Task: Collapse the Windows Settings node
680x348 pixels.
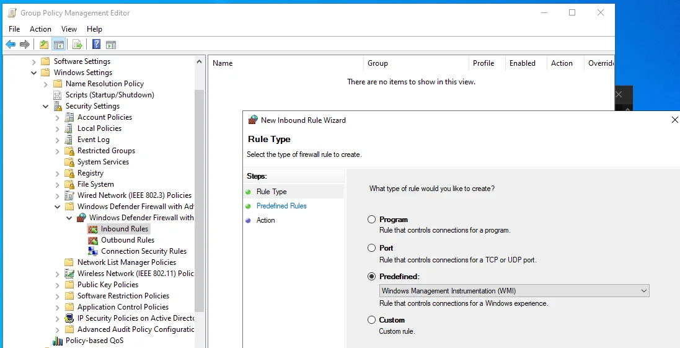Action: (34, 73)
